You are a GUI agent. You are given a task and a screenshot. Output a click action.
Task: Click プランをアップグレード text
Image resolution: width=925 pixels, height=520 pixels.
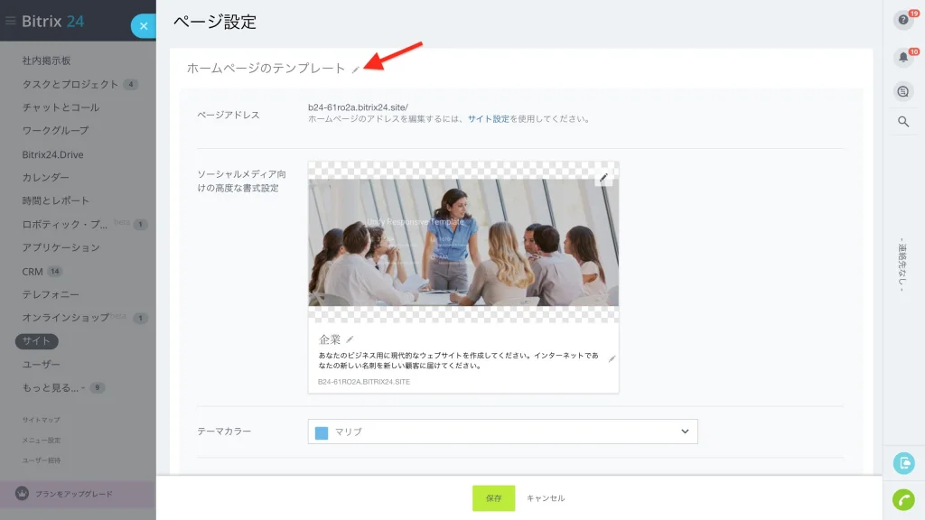coord(74,494)
